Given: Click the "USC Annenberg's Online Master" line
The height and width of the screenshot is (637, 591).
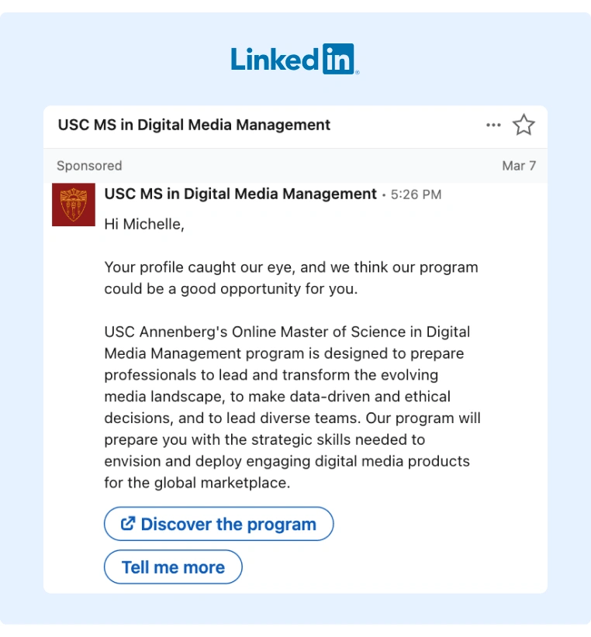Looking at the screenshot, I should pos(287,332).
